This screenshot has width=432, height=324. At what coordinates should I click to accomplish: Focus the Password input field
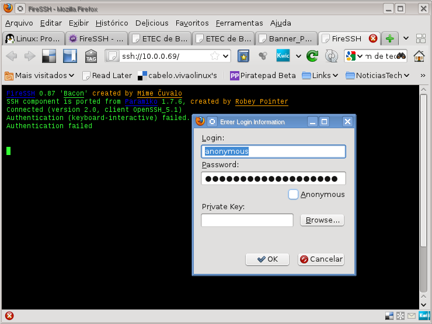click(x=273, y=178)
